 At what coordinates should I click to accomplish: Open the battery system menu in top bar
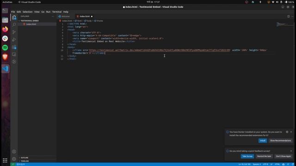click(290, 2)
